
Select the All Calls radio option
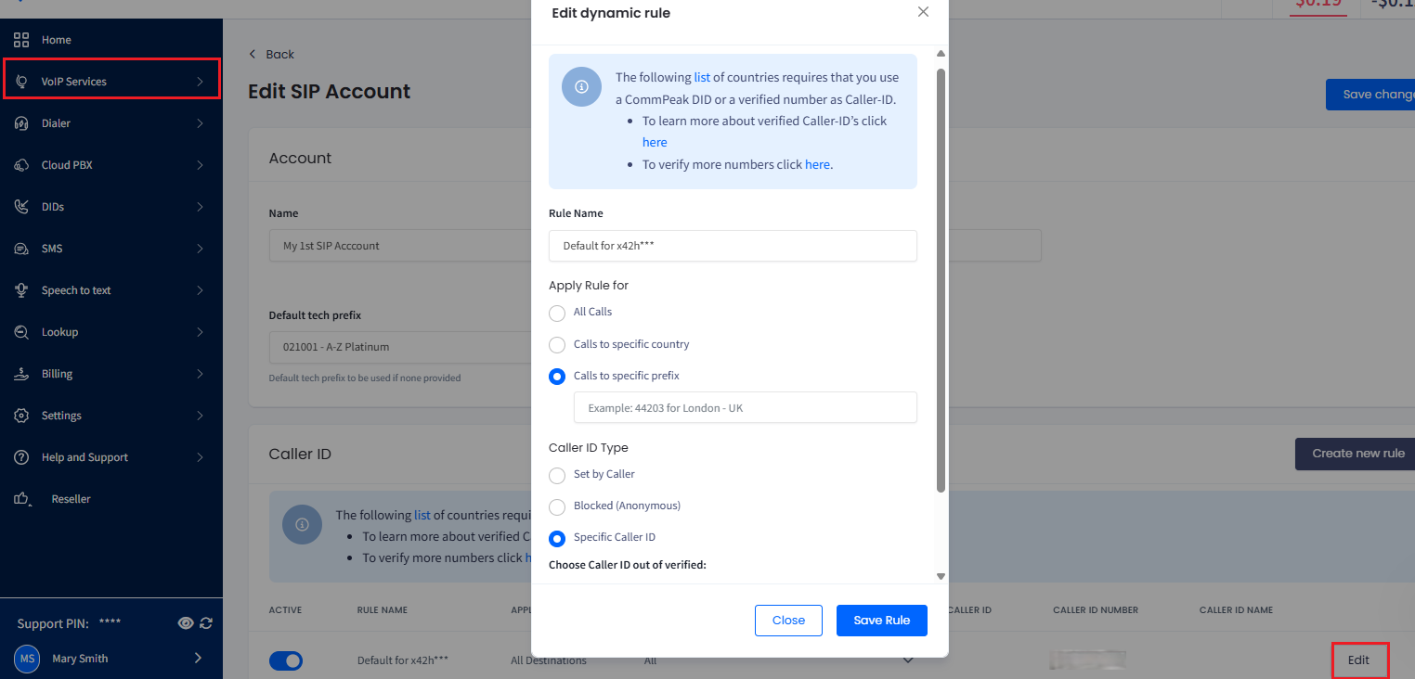[x=557, y=313]
